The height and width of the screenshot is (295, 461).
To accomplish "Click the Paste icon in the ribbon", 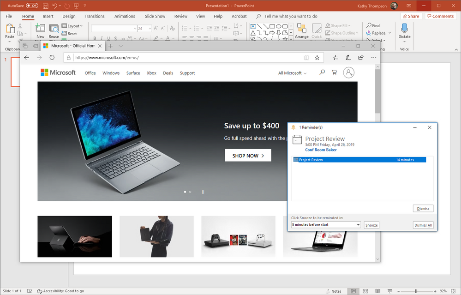I will (10, 29).
